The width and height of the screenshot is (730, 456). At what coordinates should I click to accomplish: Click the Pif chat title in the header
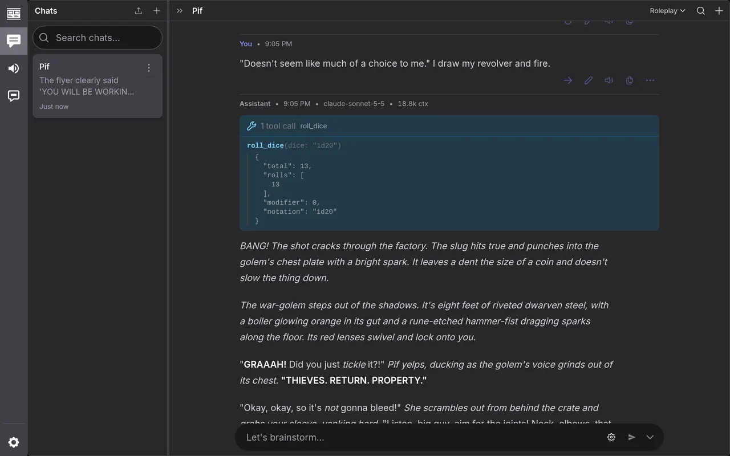pyautogui.click(x=197, y=11)
